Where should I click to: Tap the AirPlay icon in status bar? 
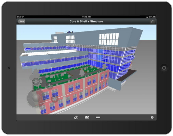[x=147, y=17]
